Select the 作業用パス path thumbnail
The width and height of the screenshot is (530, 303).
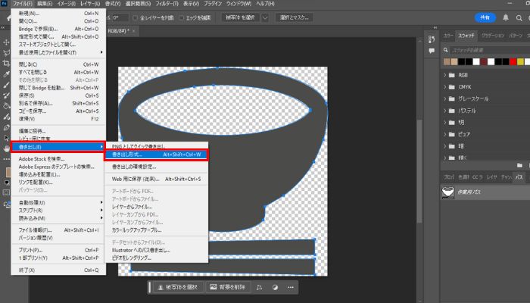[448, 192]
